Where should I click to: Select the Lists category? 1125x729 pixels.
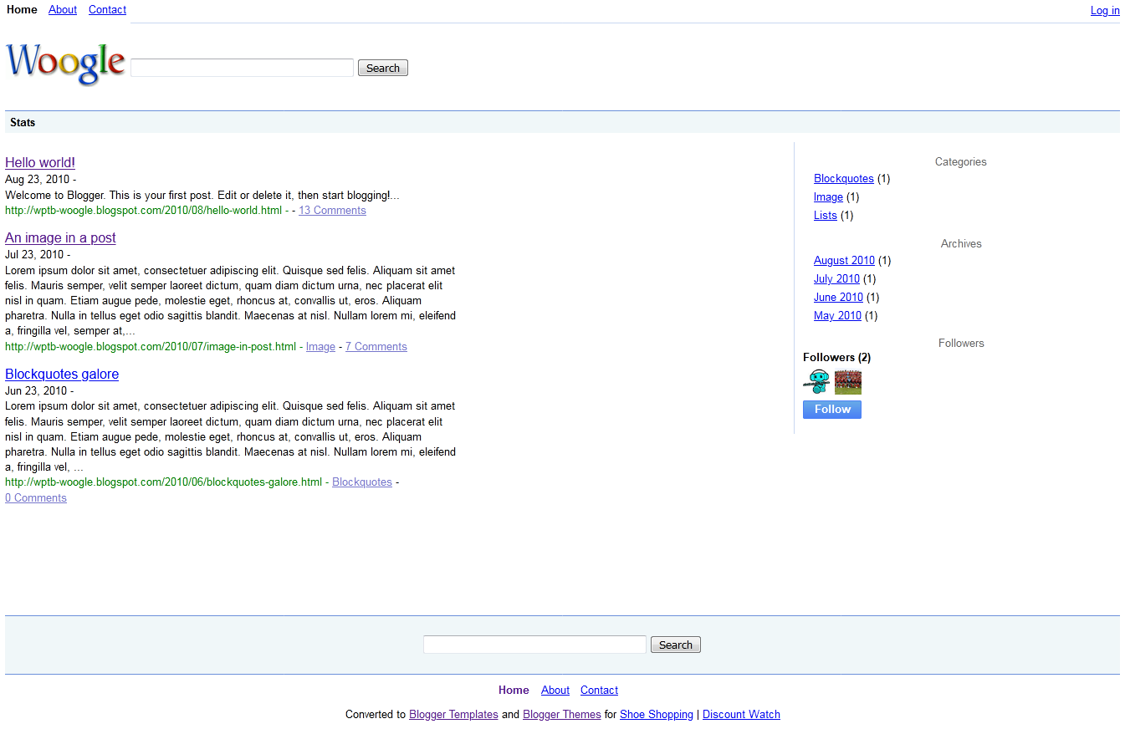pos(826,216)
